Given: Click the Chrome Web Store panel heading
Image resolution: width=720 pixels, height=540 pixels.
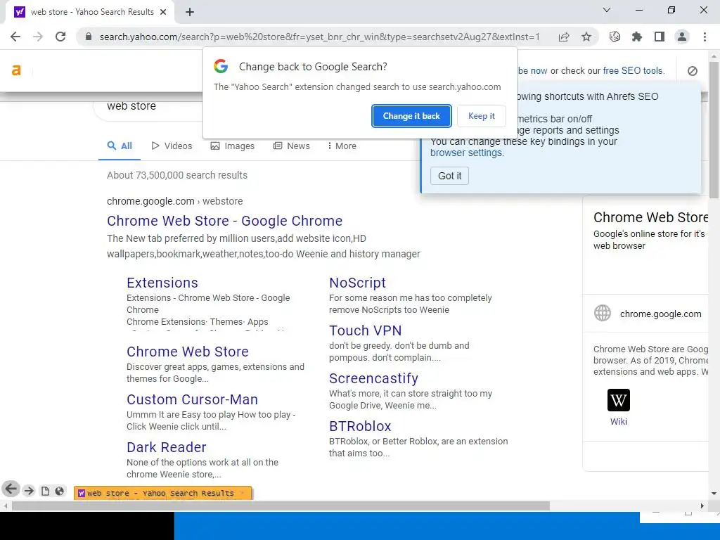Looking at the screenshot, I should click(x=650, y=217).
